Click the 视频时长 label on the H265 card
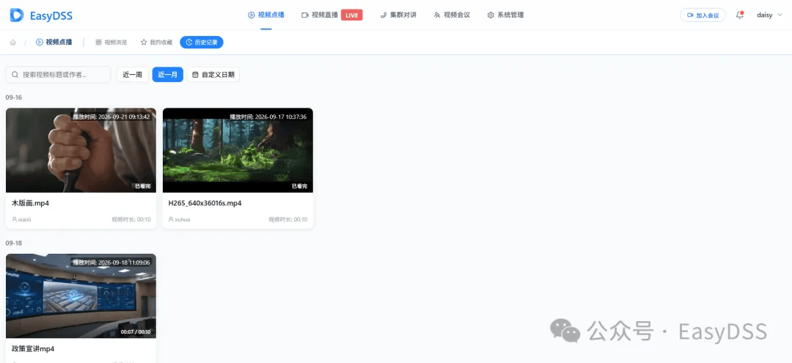The width and height of the screenshot is (792, 363). 288,219
